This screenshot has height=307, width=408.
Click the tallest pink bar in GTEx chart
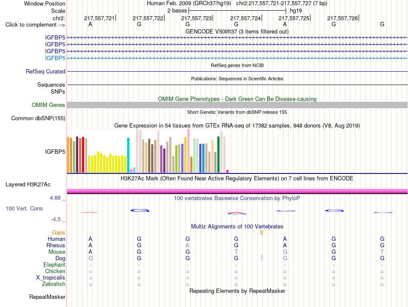click(188, 151)
